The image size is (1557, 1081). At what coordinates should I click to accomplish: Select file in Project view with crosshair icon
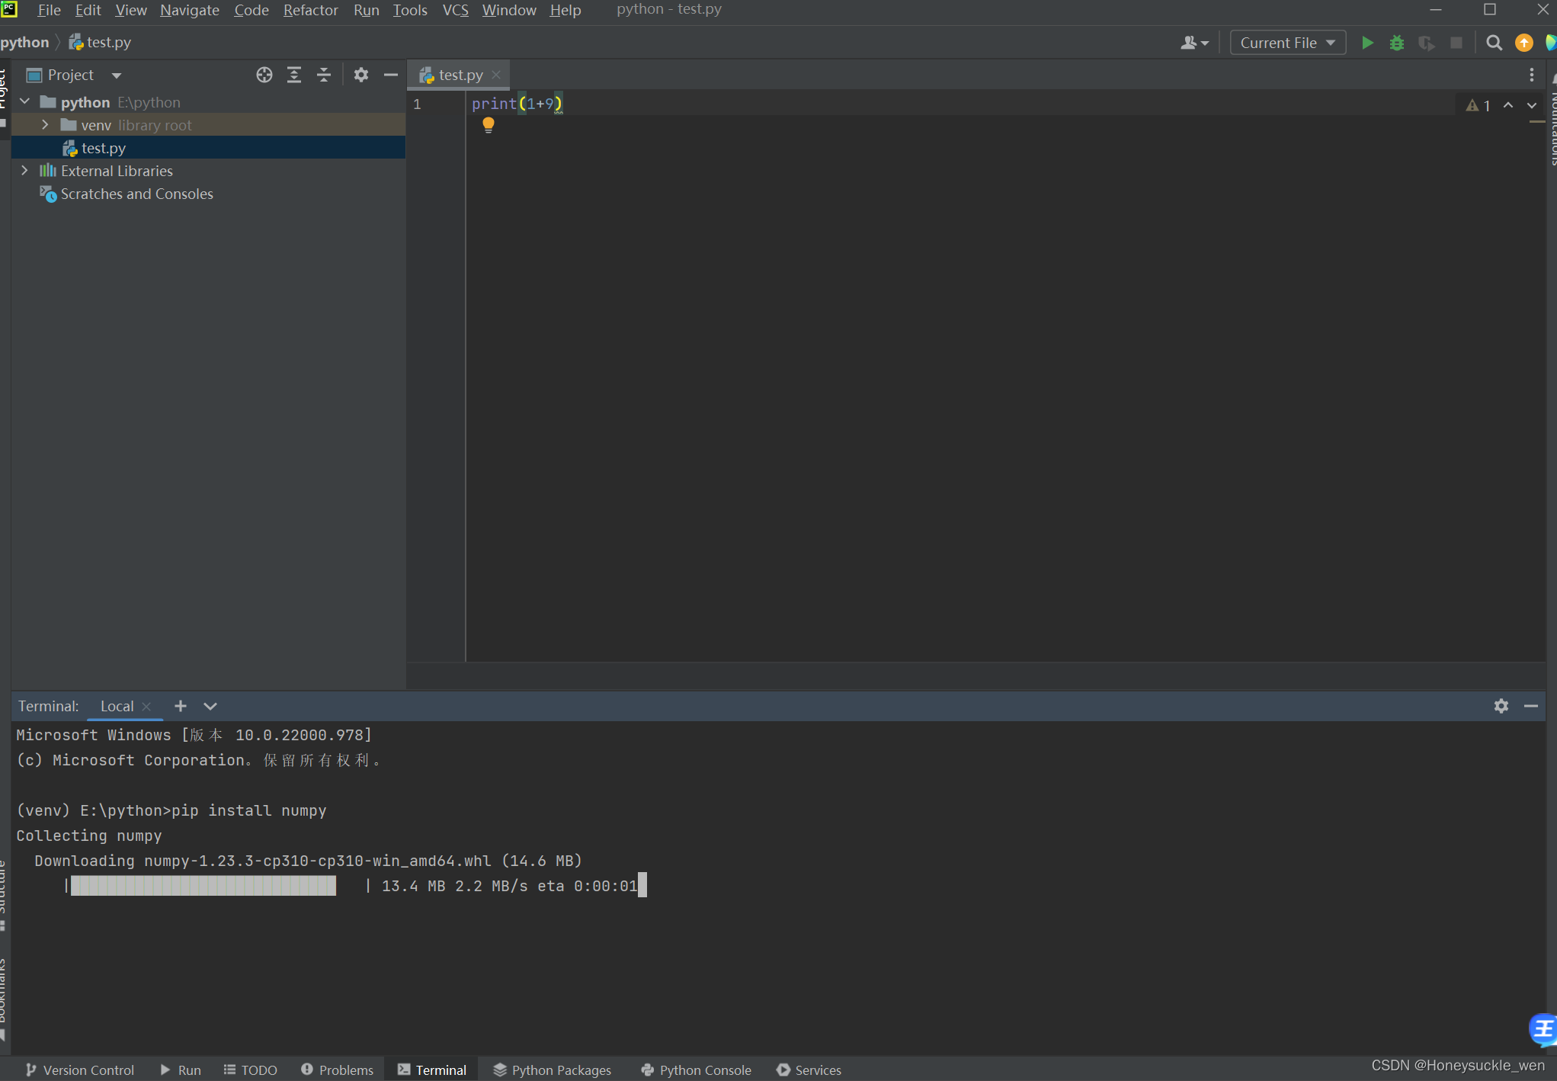coord(264,74)
